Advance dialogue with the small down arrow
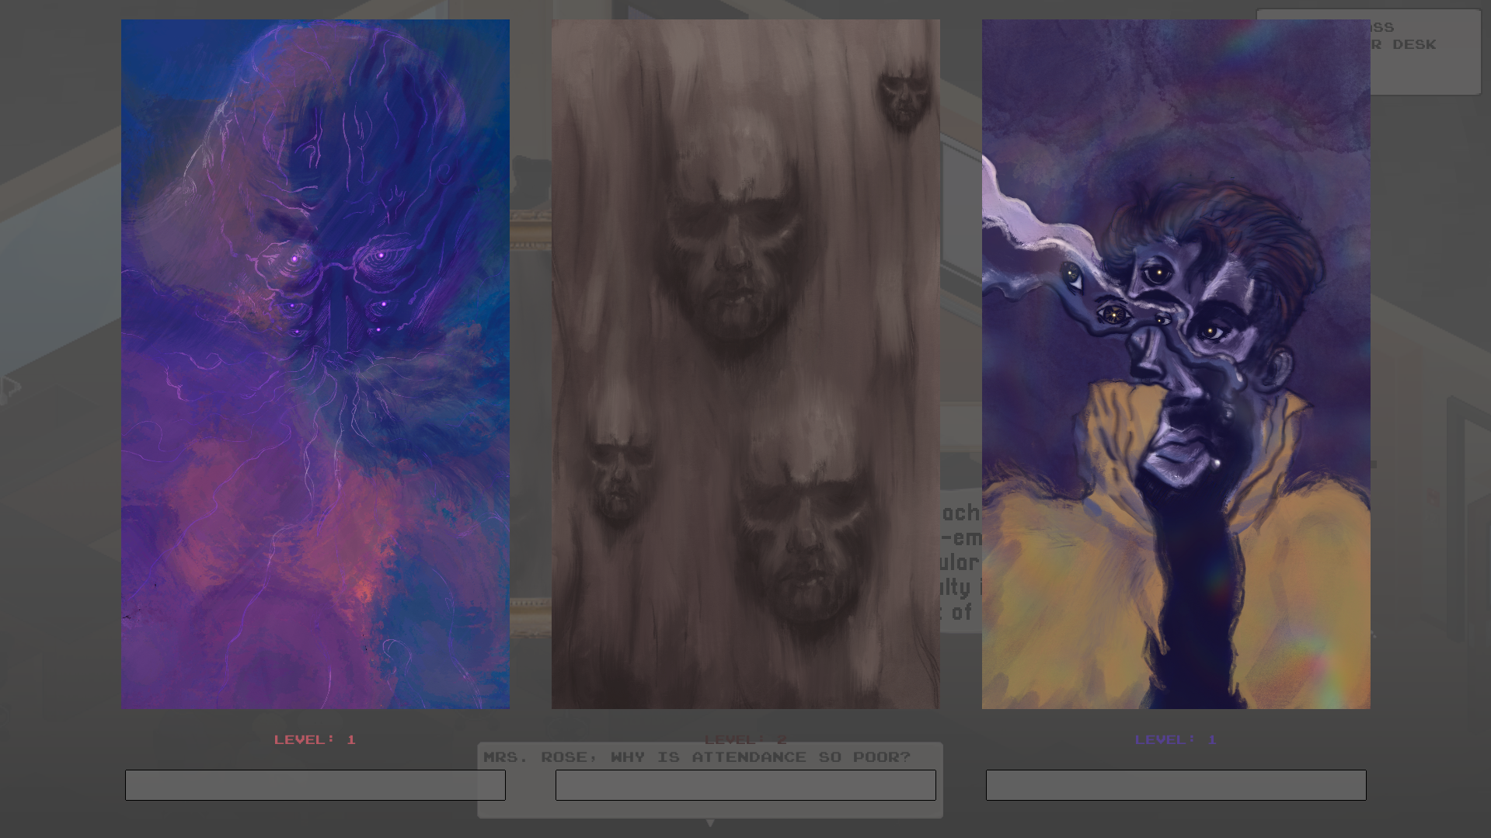The image size is (1491, 838). [709, 822]
